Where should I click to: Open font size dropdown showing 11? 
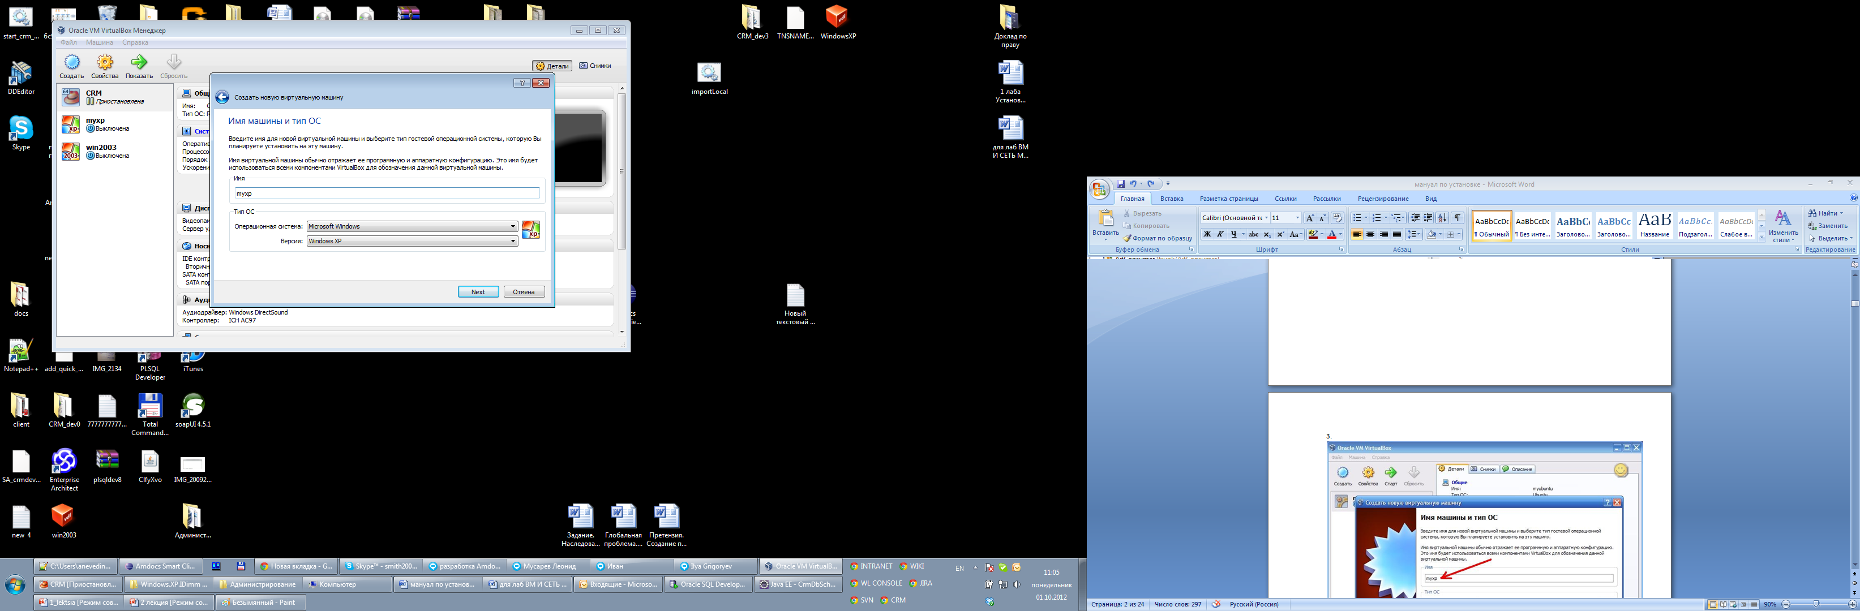coord(1297,218)
